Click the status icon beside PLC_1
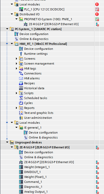Screen dimensions: 104x194 click(x=97, y=9)
